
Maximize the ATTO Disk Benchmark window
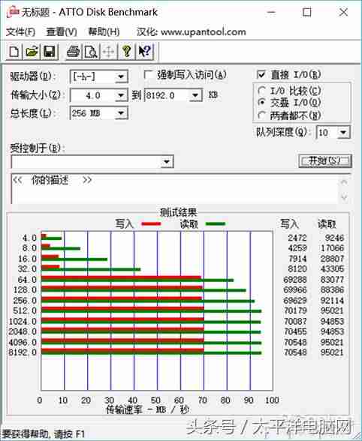tap(306, 12)
